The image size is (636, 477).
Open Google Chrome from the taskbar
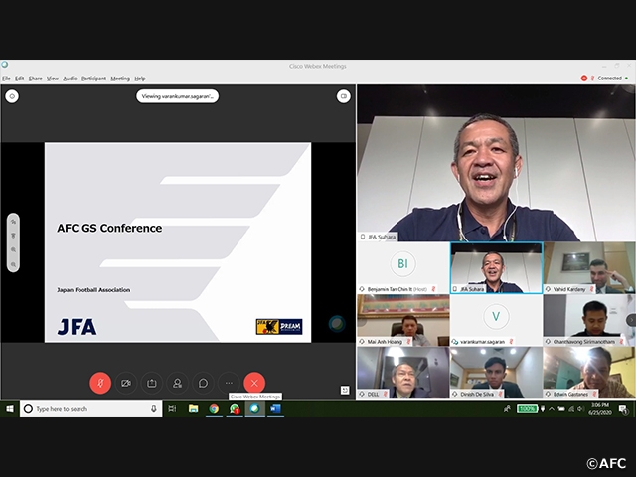tap(214, 408)
